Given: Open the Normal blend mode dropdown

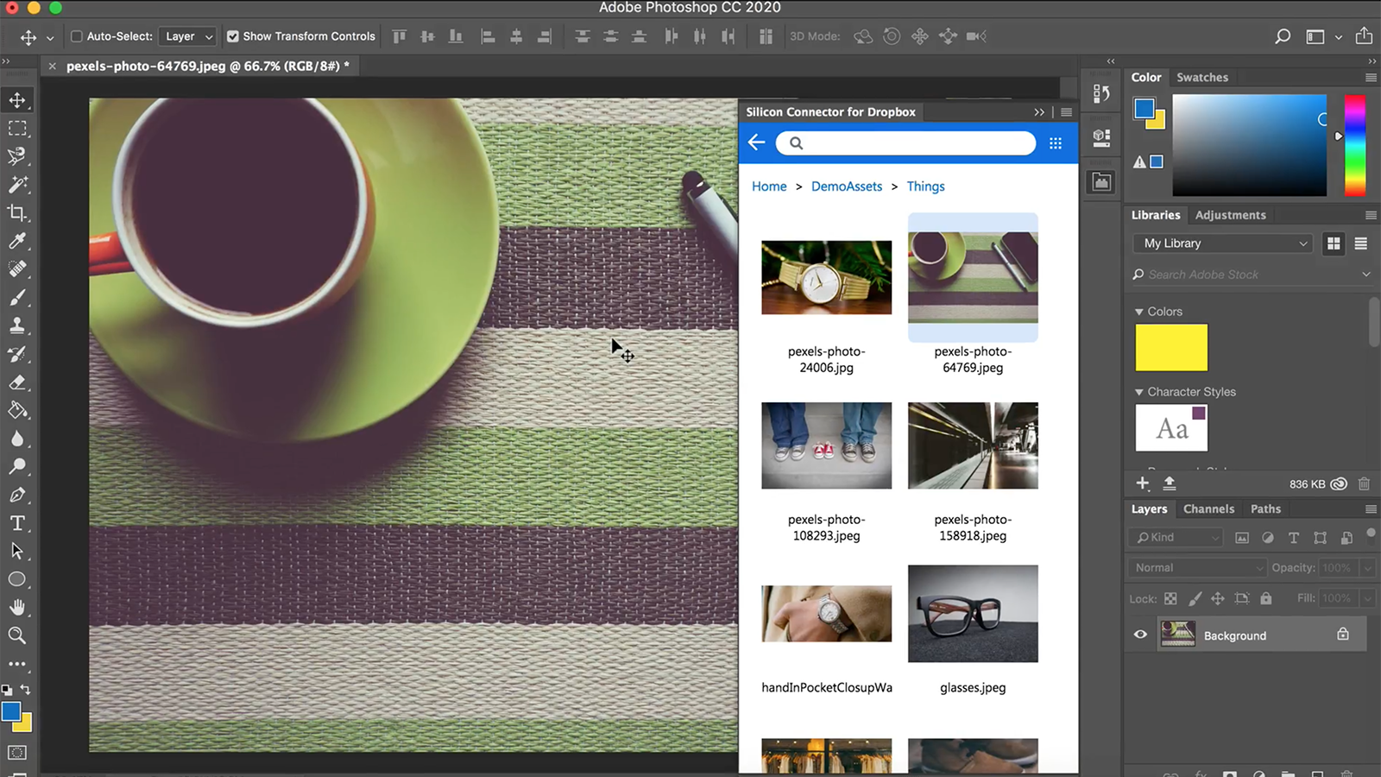Looking at the screenshot, I should [1196, 567].
